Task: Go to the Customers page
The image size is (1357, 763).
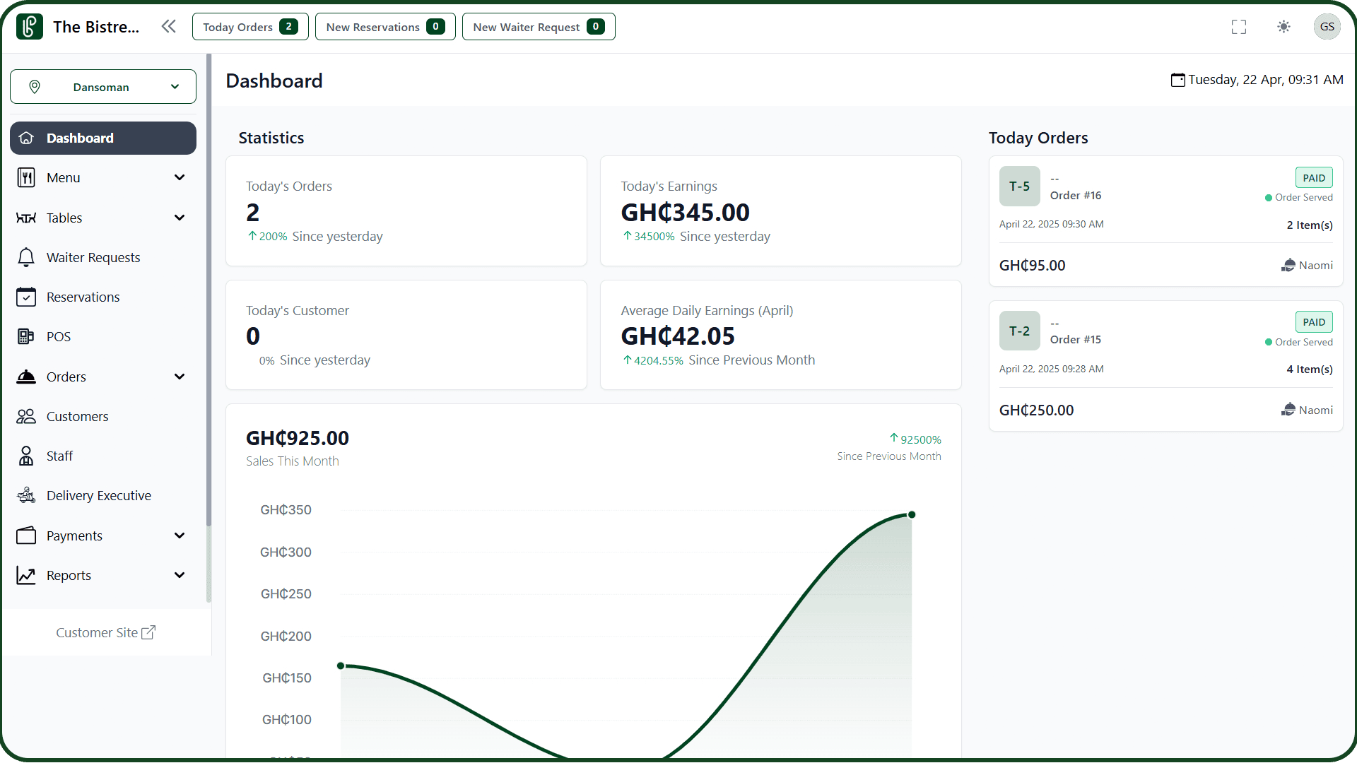Action: click(x=77, y=416)
